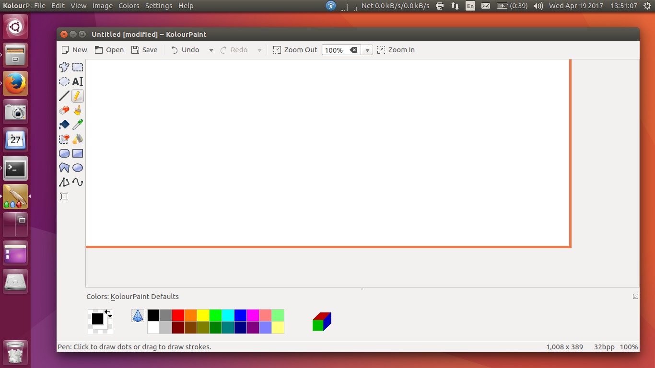Select the Brush tool
The width and height of the screenshot is (655, 368).
coord(78,110)
